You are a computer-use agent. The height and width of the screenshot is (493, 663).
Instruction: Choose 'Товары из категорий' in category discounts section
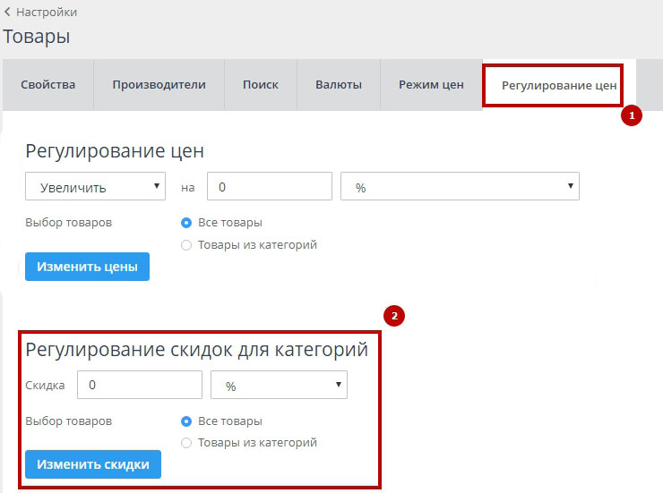point(187,442)
